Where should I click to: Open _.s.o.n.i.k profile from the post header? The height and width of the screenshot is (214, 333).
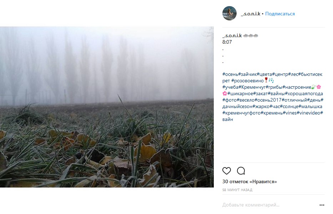coord(251,14)
